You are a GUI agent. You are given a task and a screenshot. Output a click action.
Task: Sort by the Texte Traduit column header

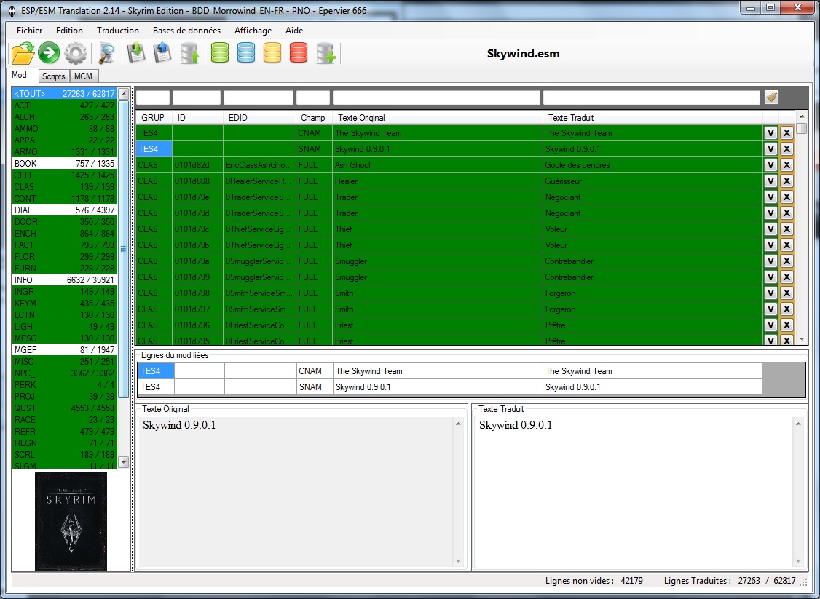[653, 118]
